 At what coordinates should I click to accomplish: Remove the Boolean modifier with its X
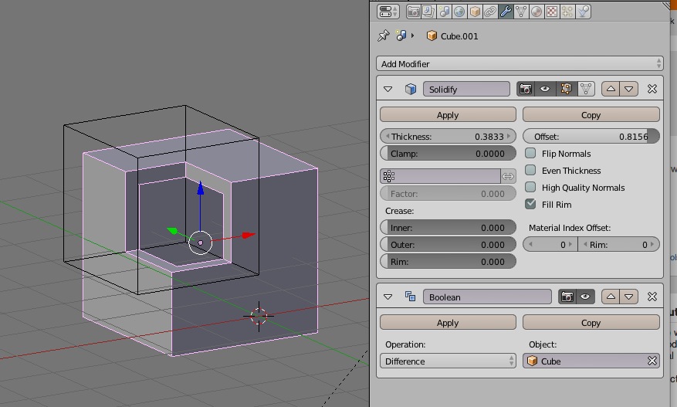[652, 297]
